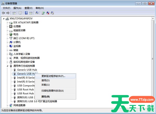Click the Update driver software toolbar icon

tap(43, 13)
